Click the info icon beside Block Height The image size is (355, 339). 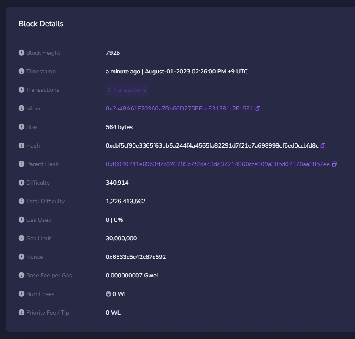[21, 53]
